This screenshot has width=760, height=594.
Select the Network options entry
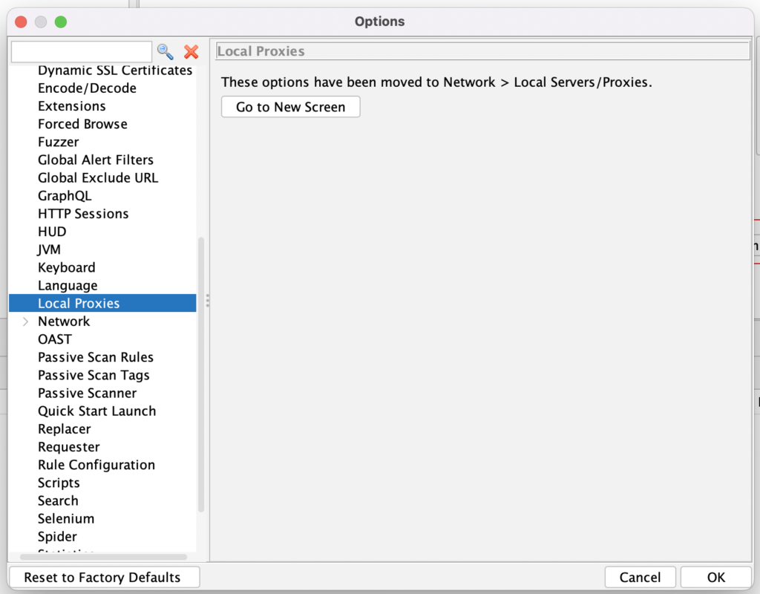[x=64, y=322]
